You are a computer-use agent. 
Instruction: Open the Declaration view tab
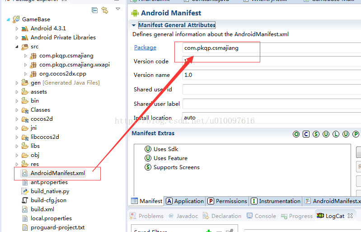[222, 216]
